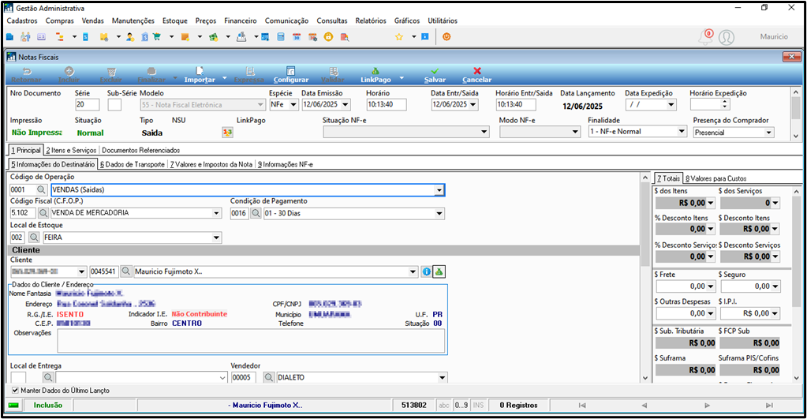Click the green client financial icon
This screenshot has width=807, height=419.
point(439,271)
